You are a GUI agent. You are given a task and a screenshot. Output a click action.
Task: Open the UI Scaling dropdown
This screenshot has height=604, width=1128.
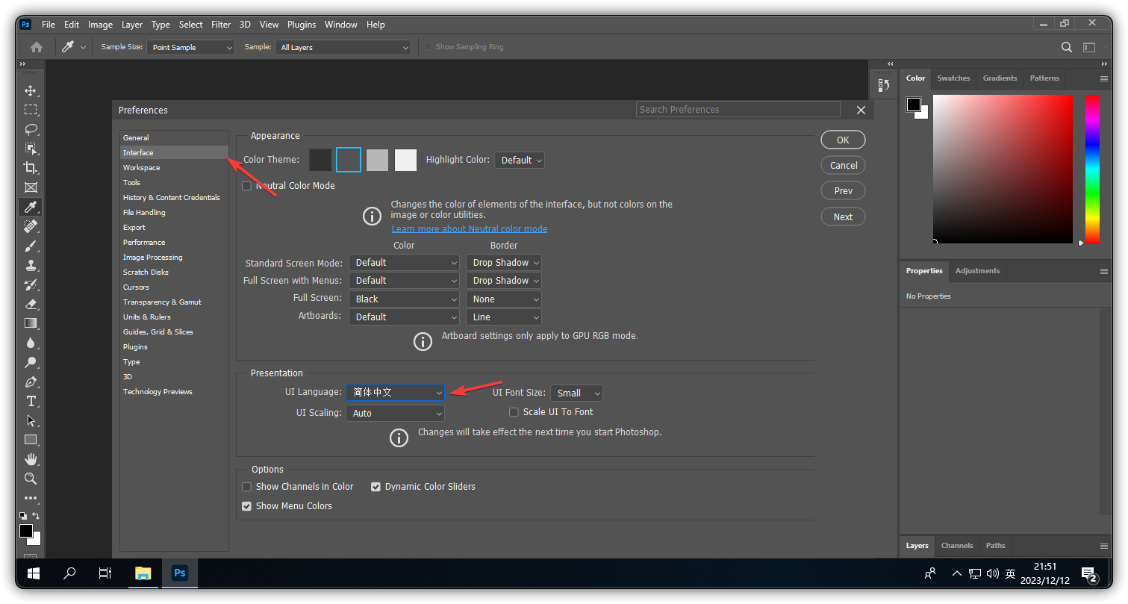[x=396, y=413]
